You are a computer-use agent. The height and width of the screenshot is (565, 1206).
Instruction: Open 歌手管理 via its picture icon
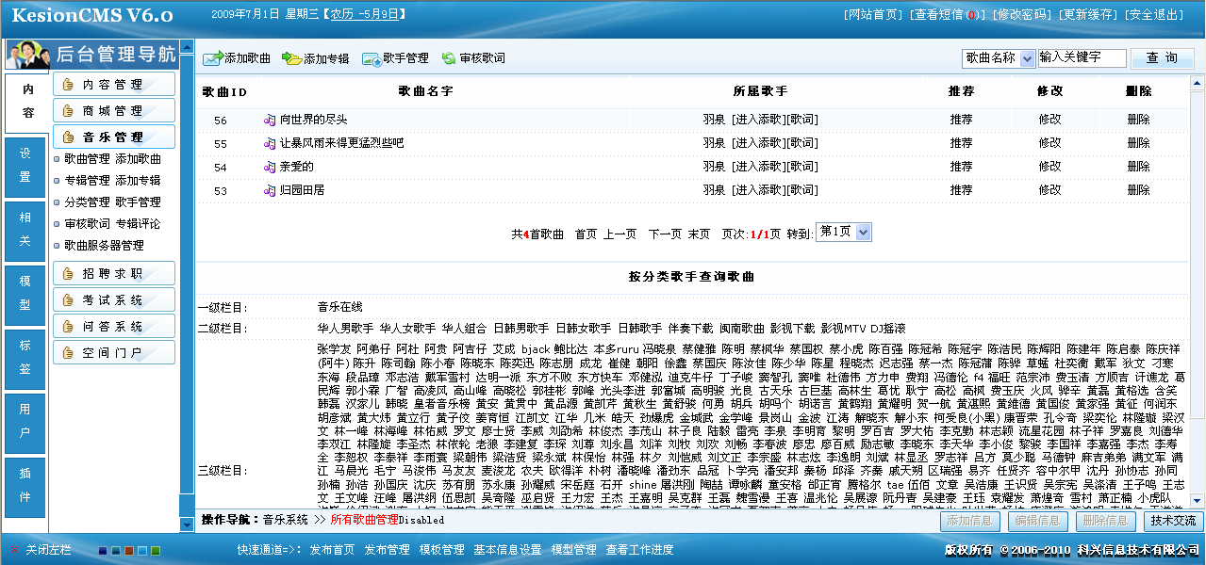[x=371, y=58]
